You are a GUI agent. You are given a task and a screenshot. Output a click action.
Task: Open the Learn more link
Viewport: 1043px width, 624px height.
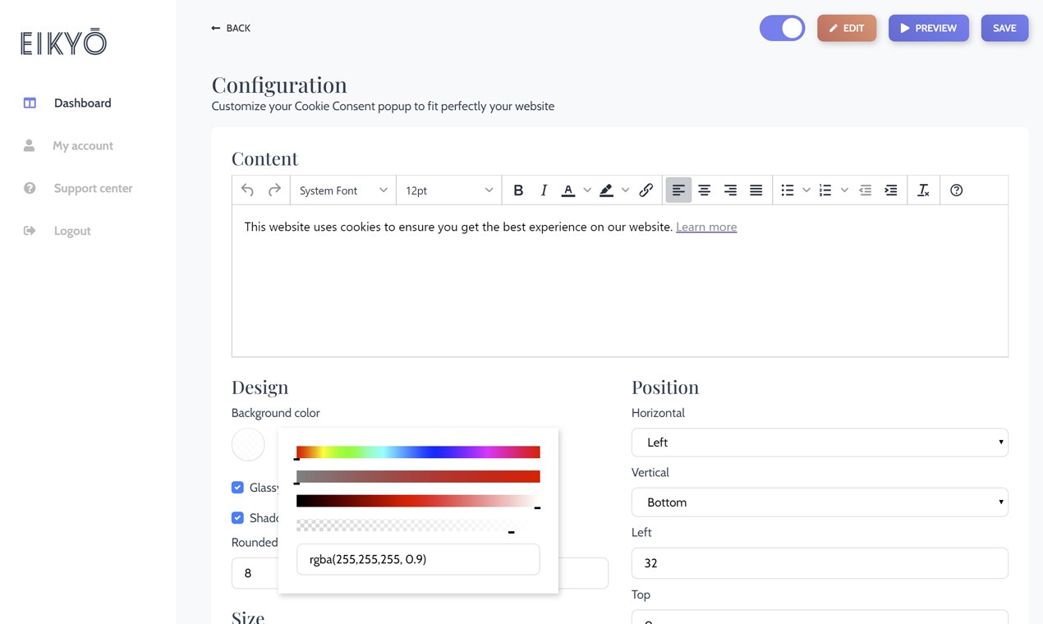pyautogui.click(x=706, y=227)
